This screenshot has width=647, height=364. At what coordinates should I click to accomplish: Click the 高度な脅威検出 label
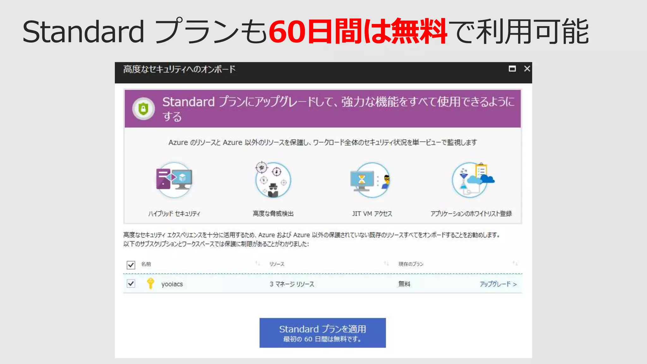273,214
